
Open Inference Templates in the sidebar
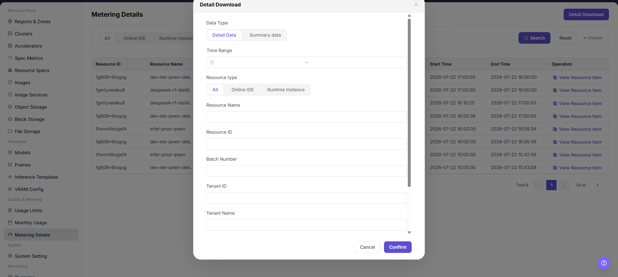point(36,177)
